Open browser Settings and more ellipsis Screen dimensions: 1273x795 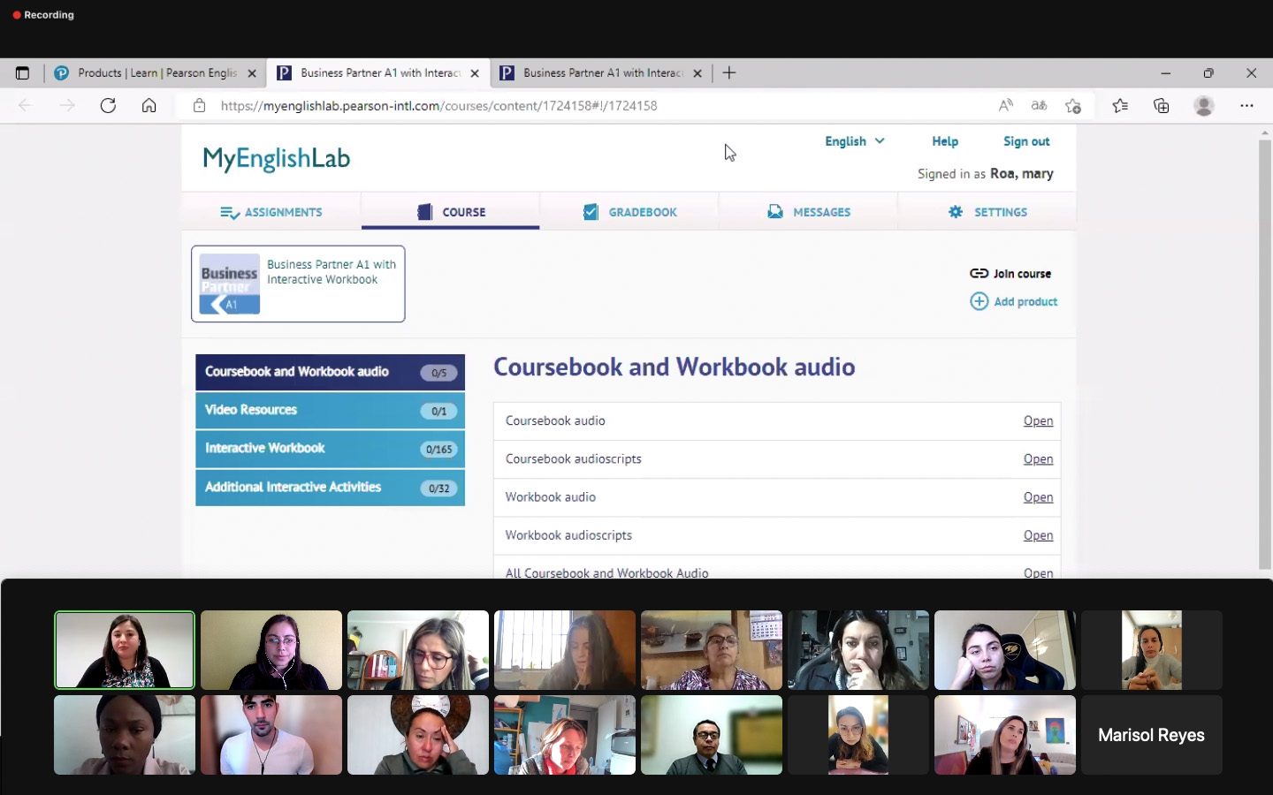(1246, 105)
